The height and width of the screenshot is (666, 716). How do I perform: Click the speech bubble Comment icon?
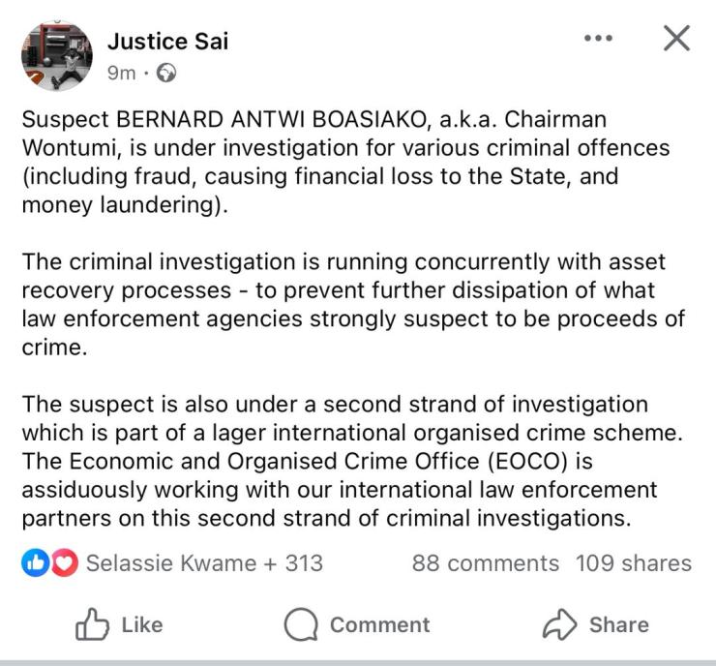[x=301, y=624]
